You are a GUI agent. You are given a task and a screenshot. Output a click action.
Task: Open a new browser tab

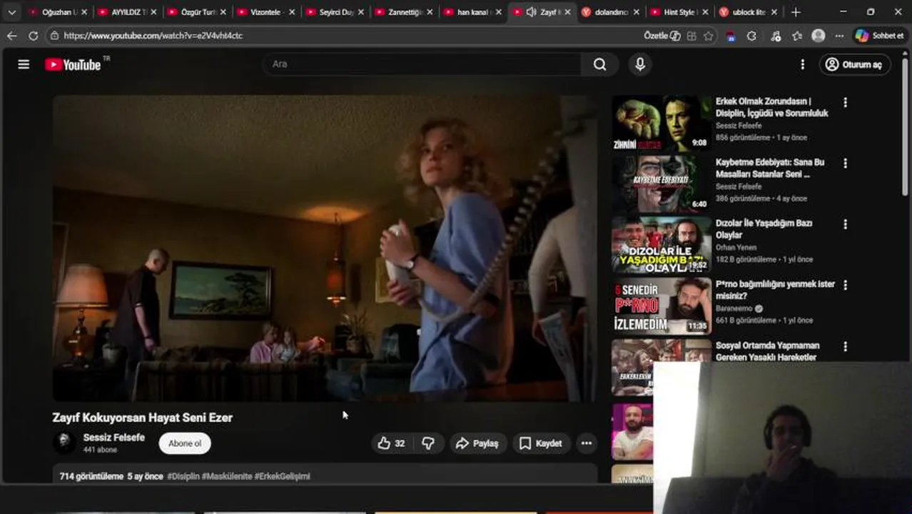[x=796, y=12]
